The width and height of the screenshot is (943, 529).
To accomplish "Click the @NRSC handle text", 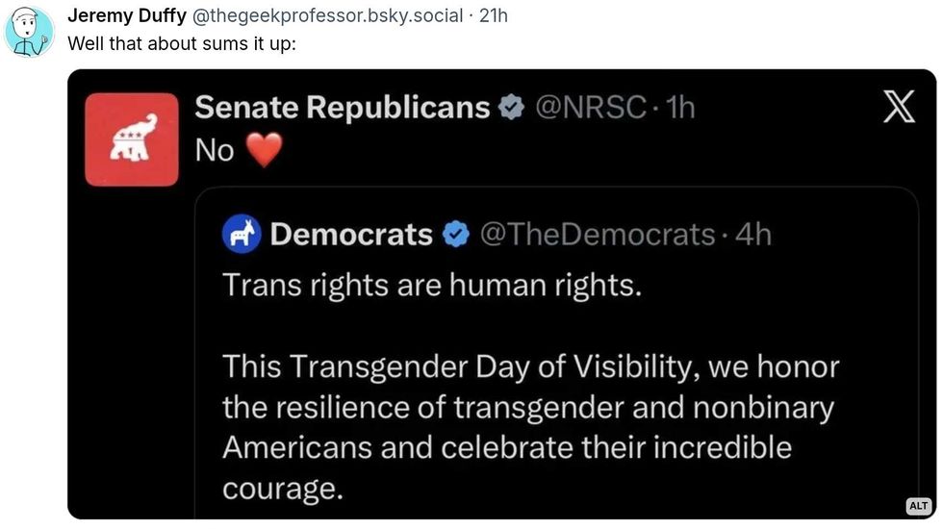I will coord(590,108).
